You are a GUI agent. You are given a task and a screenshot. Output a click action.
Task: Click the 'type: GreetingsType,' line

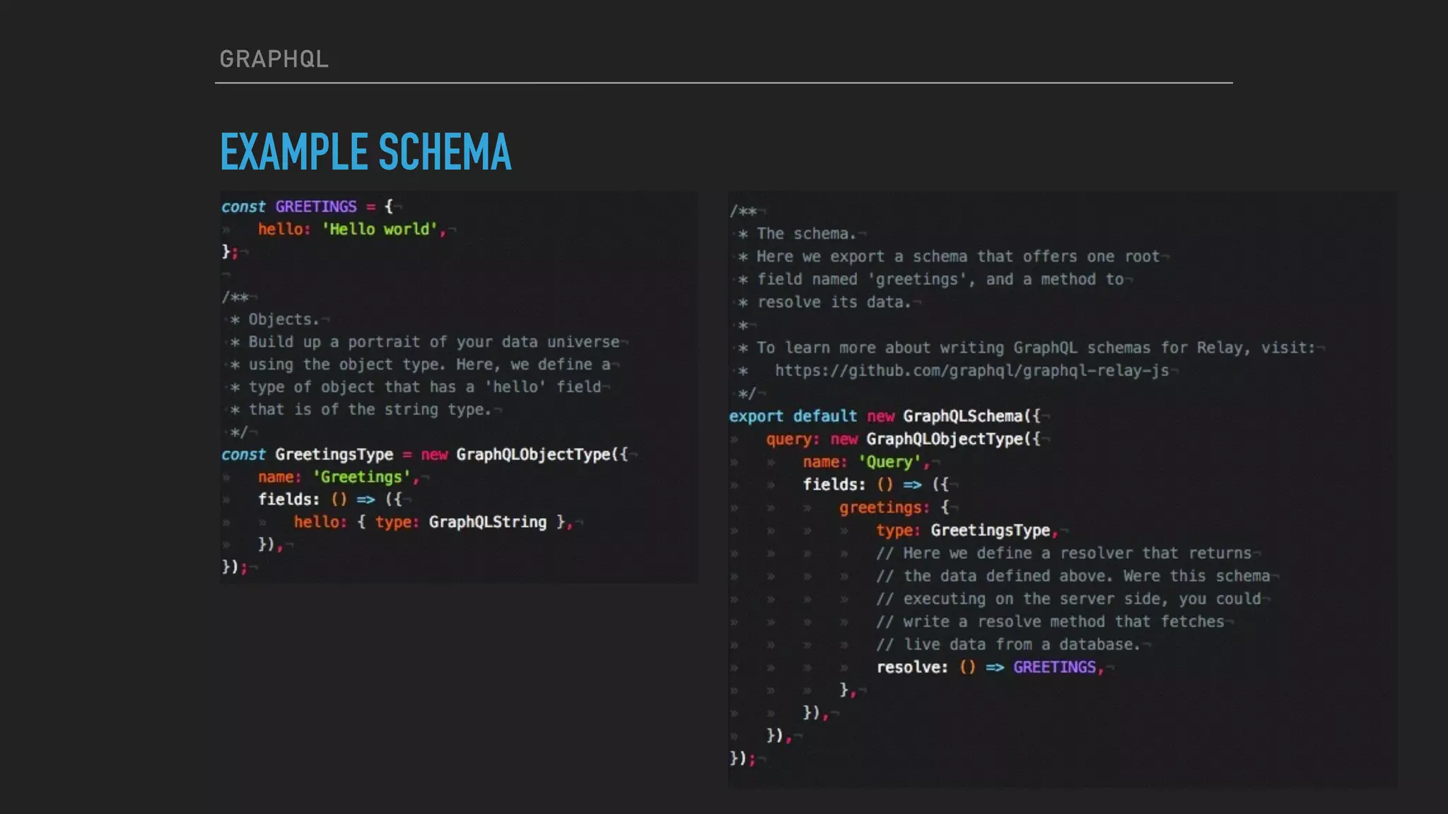(x=967, y=531)
